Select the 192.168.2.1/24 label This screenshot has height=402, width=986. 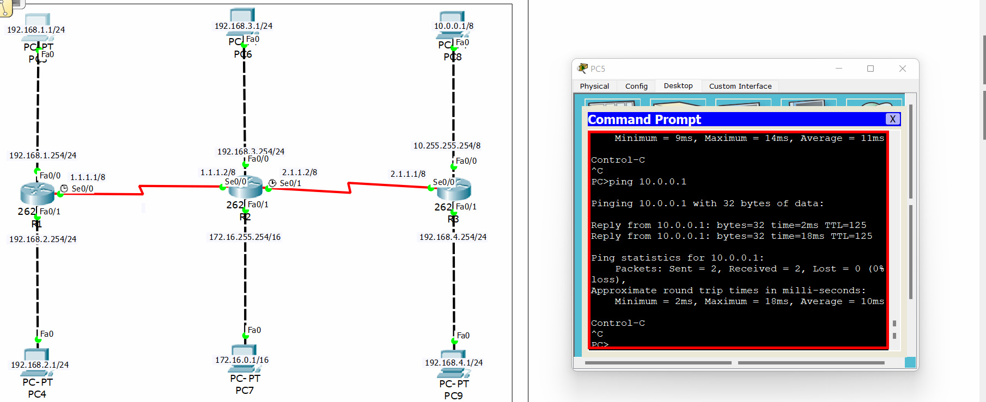40,365
